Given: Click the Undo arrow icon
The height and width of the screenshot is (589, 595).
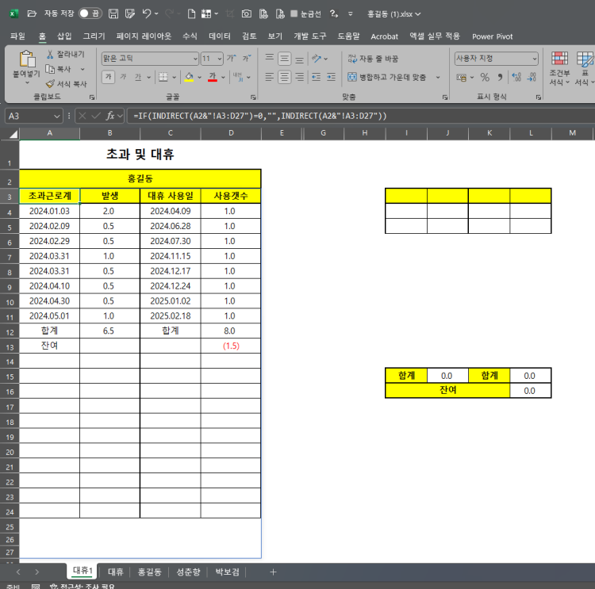Looking at the screenshot, I should (147, 14).
